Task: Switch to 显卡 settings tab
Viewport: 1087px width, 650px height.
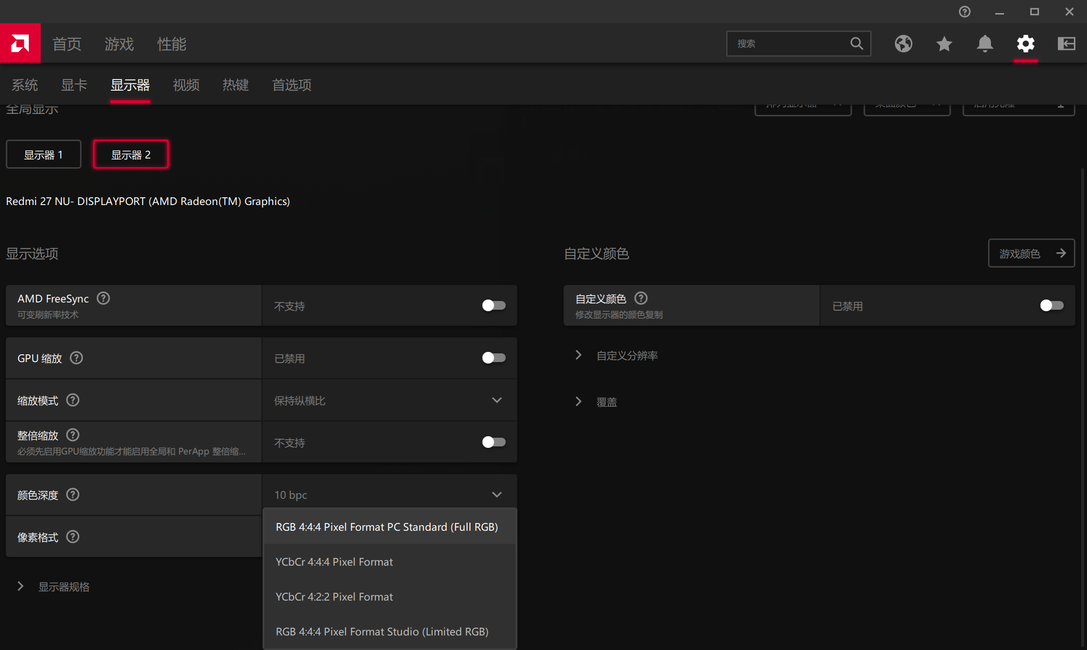Action: click(74, 85)
